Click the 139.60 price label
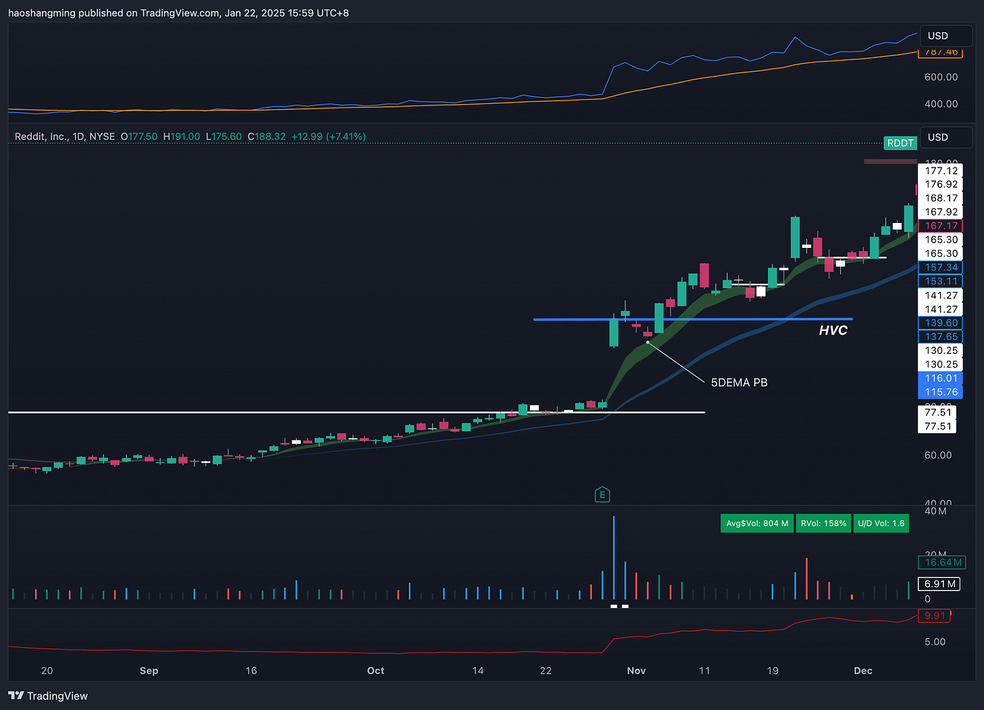The height and width of the screenshot is (710, 984). [x=941, y=323]
